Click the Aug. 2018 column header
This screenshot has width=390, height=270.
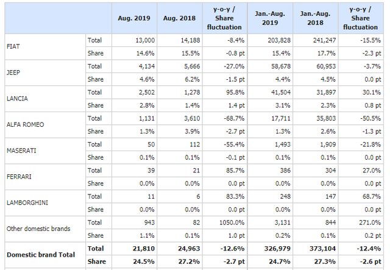coord(180,18)
